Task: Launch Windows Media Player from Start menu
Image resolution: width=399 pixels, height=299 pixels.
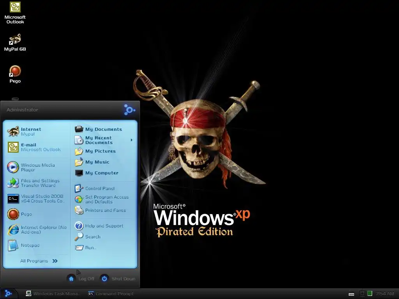Action: click(x=37, y=167)
